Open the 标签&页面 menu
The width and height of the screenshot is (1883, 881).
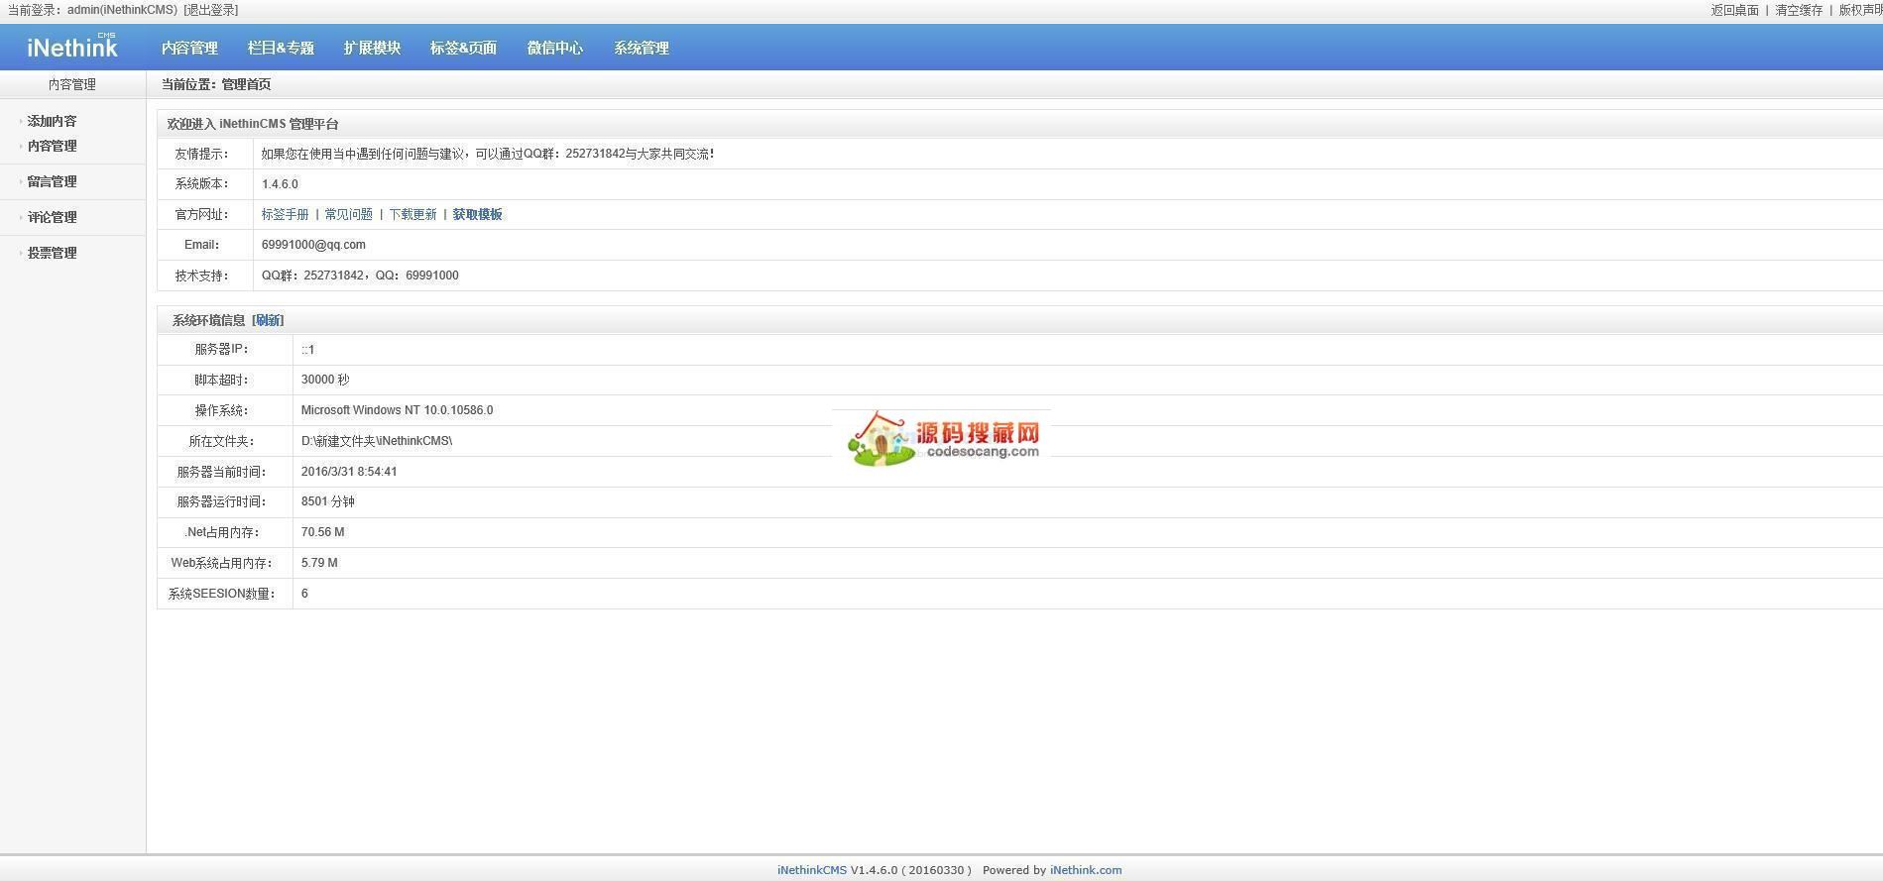[x=463, y=48]
